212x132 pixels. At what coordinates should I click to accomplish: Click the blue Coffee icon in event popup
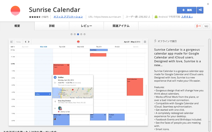coord(55,77)
